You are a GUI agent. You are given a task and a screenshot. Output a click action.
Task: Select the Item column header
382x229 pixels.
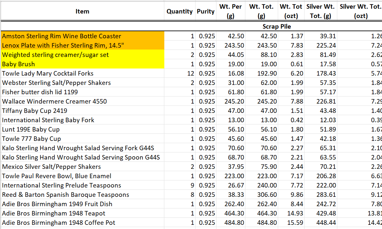coord(82,11)
